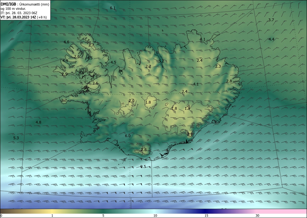This screenshot has width=307, height=218.
Task: Click the 2.3 value in the northeast
Action: pyautogui.click(x=218, y=66)
